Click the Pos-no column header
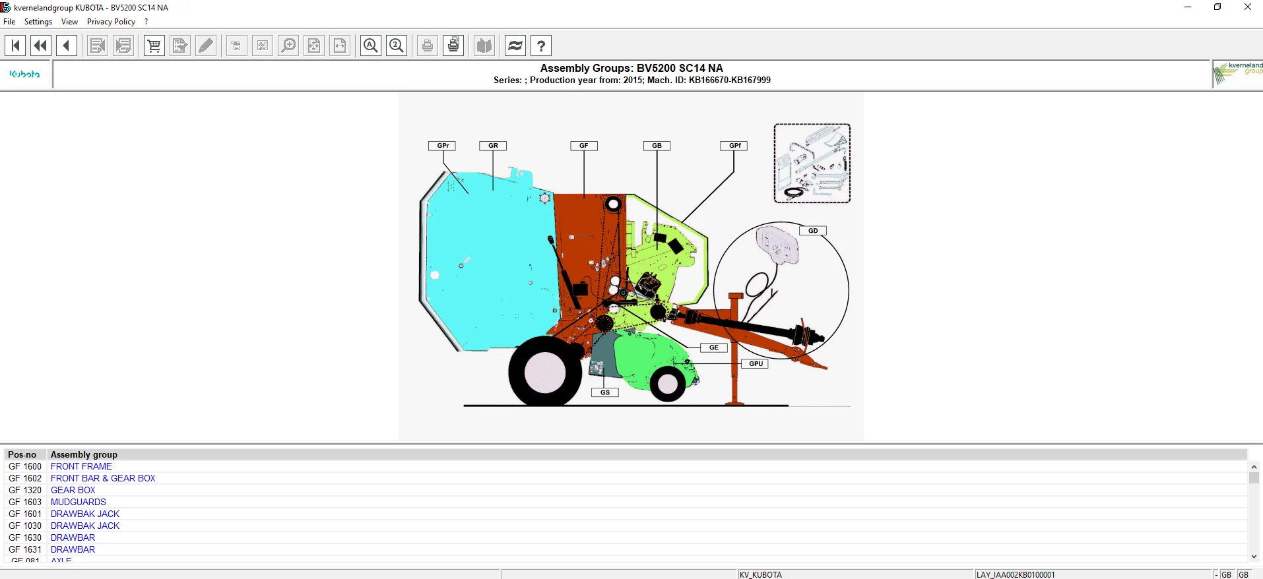The image size is (1263, 579). click(22, 454)
